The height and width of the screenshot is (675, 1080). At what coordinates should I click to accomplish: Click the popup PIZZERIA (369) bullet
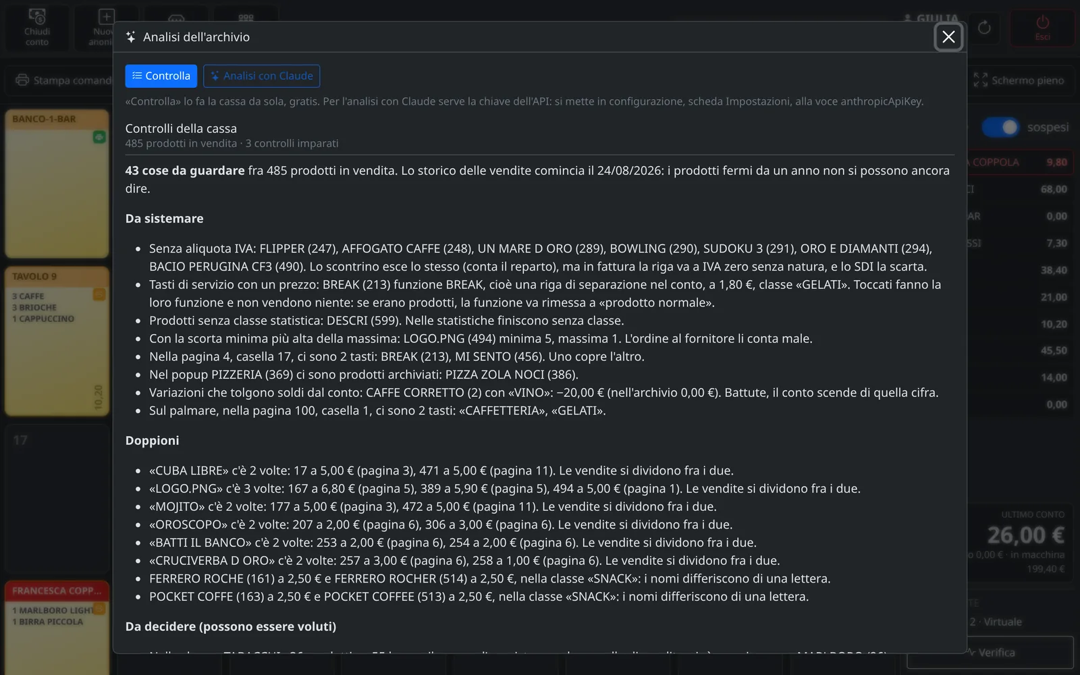(x=364, y=375)
